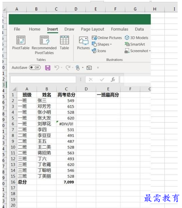Open Touch/Mouse mode dropdown arrow
182x208 pixels.
point(83,68)
